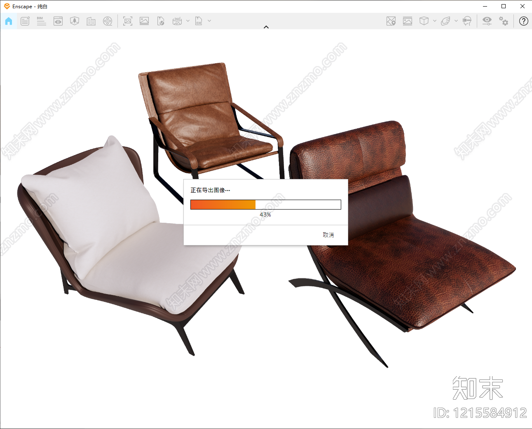Click the EXE standalone export icon
This screenshot has height=429, width=532.
pyautogui.click(x=199, y=21)
